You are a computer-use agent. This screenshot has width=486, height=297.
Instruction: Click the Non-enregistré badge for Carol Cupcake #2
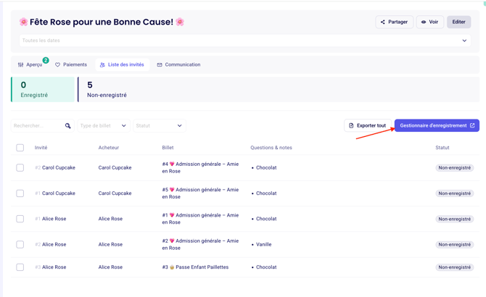(454, 168)
